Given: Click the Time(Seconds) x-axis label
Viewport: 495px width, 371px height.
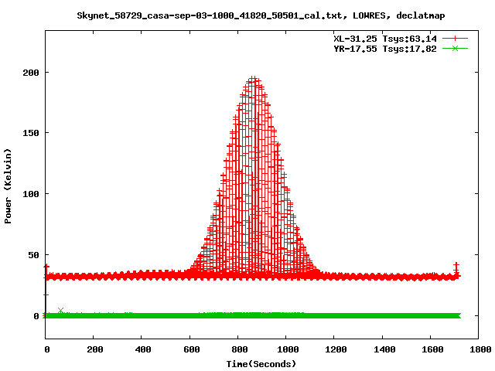Looking at the screenshot, I should pyautogui.click(x=261, y=364).
